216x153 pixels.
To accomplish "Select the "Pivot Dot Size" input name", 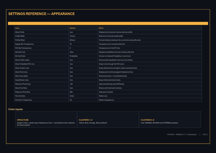I will click(x=20, y=96).
